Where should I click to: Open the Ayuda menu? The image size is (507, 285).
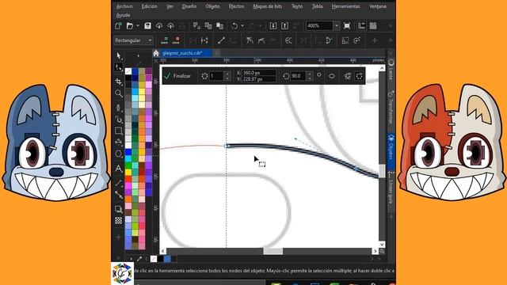124,15
